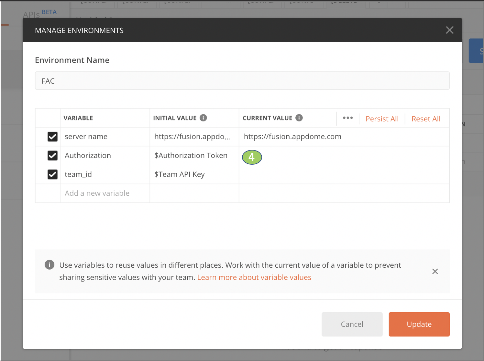Click the Update button
Viewport: 484px width, 361px height.
tap(419, 324)
